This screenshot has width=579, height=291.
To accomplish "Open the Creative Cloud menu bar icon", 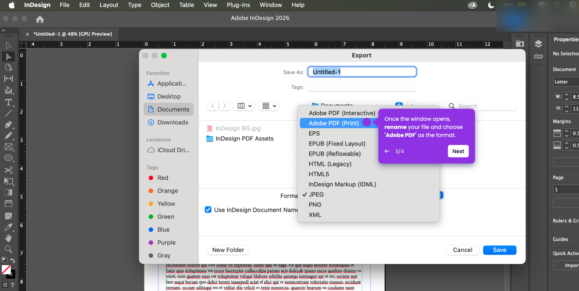I will pyautogui.click(x=472, y=5).
